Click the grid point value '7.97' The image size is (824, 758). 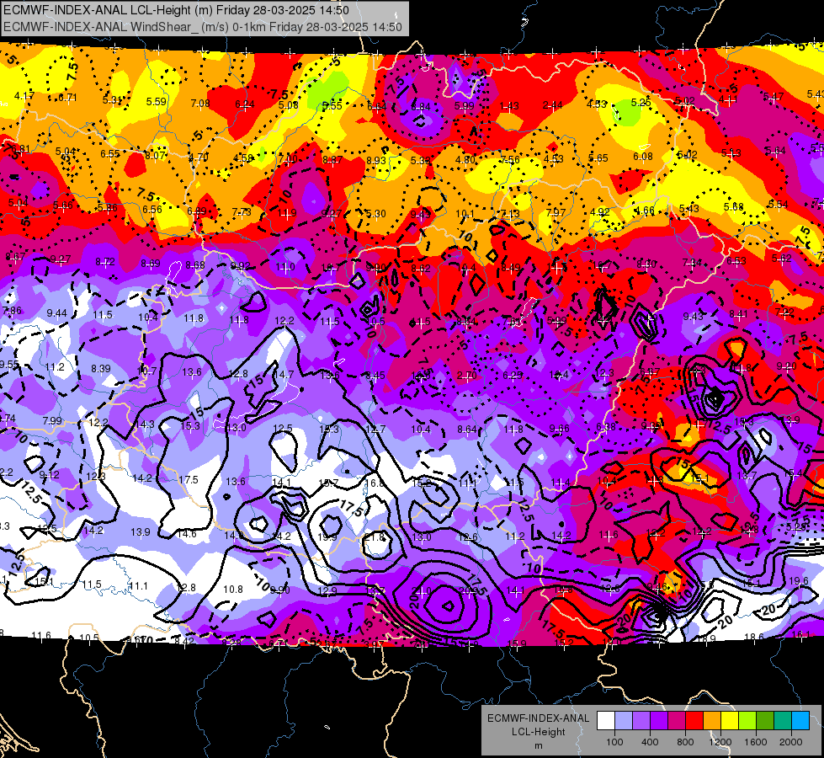[x=556, y=212]
